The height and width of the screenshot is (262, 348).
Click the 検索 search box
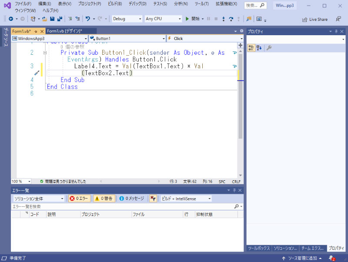point(254,5)
